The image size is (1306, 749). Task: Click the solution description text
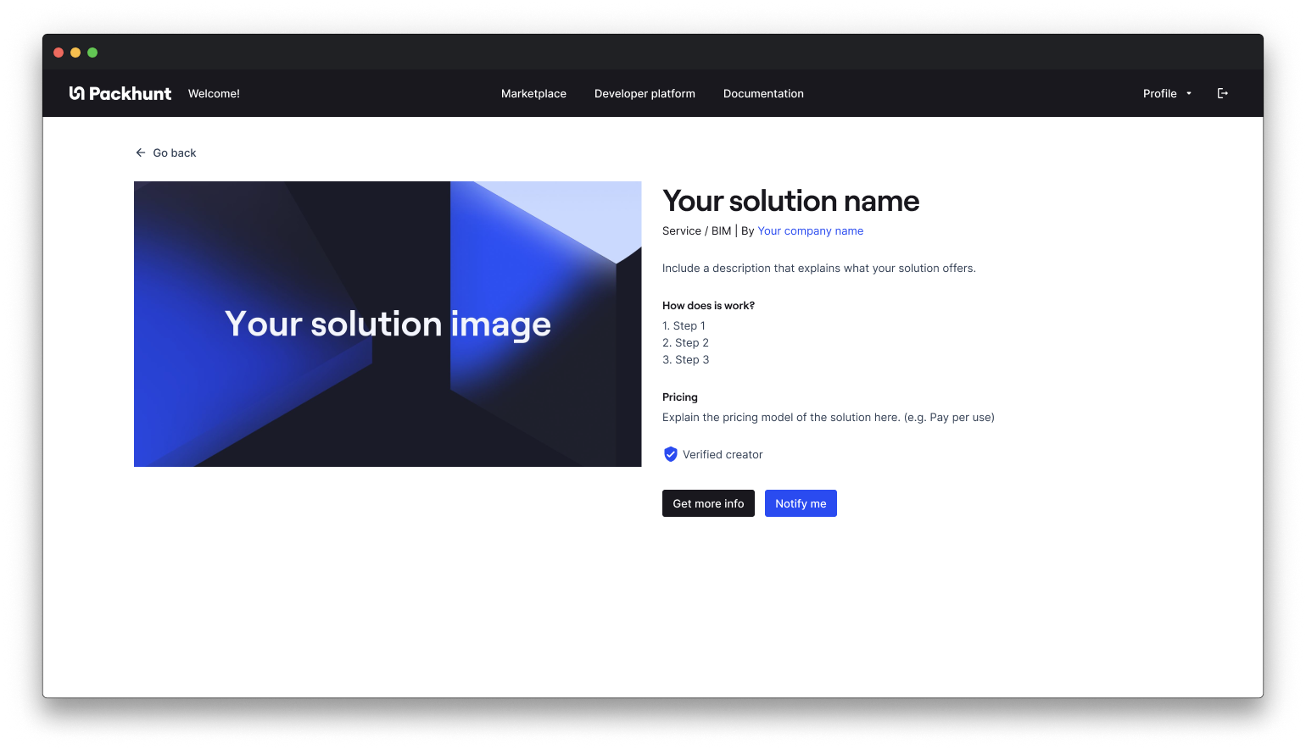[x=819, y=268]
